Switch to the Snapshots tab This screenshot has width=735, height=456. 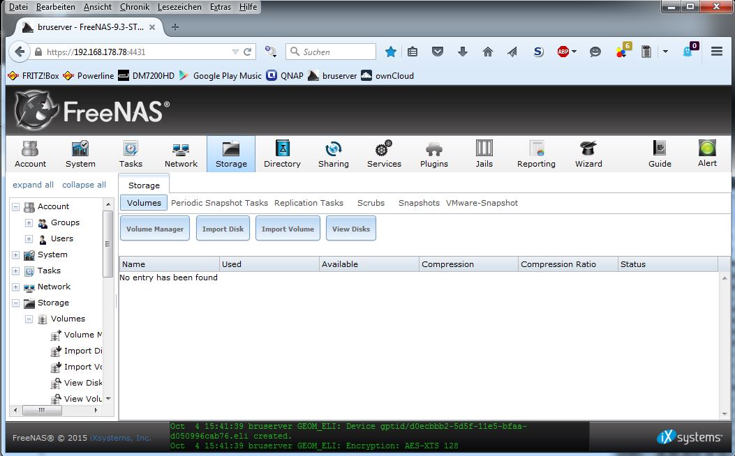pos(419,203)
